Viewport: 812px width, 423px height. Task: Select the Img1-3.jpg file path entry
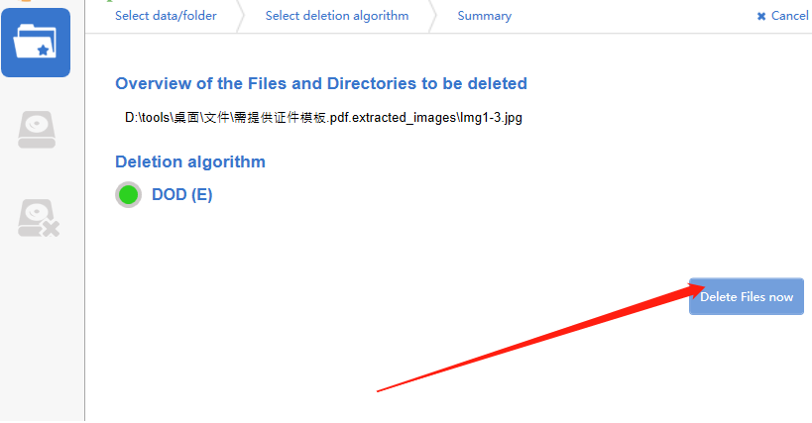[323, 118]
